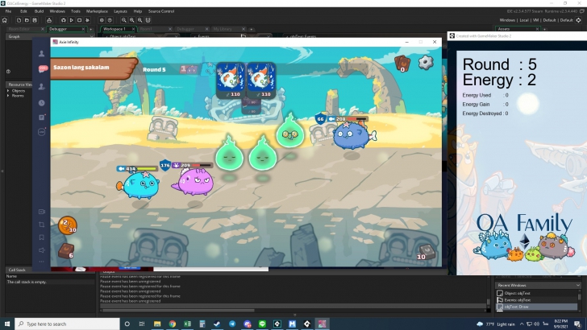Open the GameMaker Start Page home icon
This screenshot has width=587, height=330.
pos(5,20)
